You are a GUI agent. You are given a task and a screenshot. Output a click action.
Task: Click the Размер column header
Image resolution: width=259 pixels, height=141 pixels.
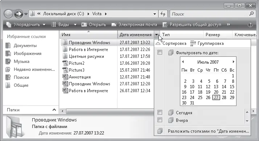click(x=218, y=35)
